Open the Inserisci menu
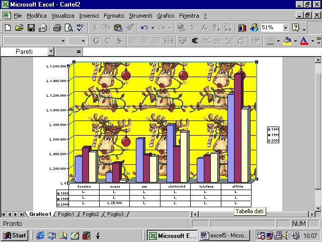This screenshot has height=242, width=322. coord(89,16)
